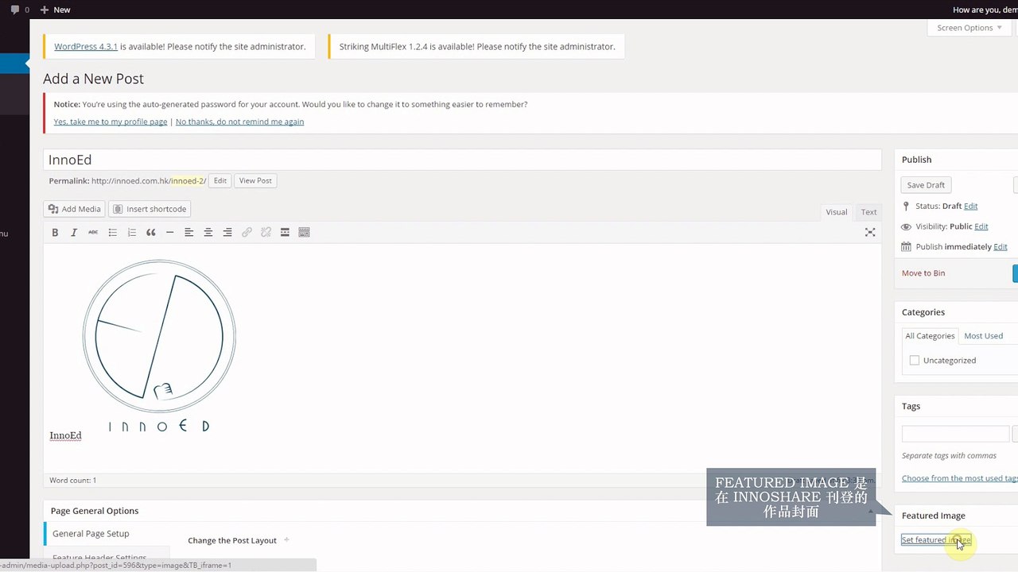Click the Insert shortcode button

pos(150,209)
